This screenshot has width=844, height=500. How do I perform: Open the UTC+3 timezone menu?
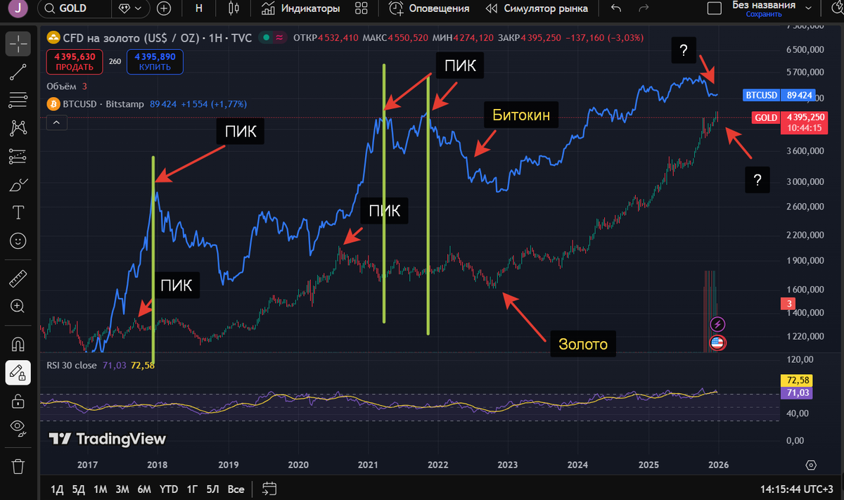point(795,488)
